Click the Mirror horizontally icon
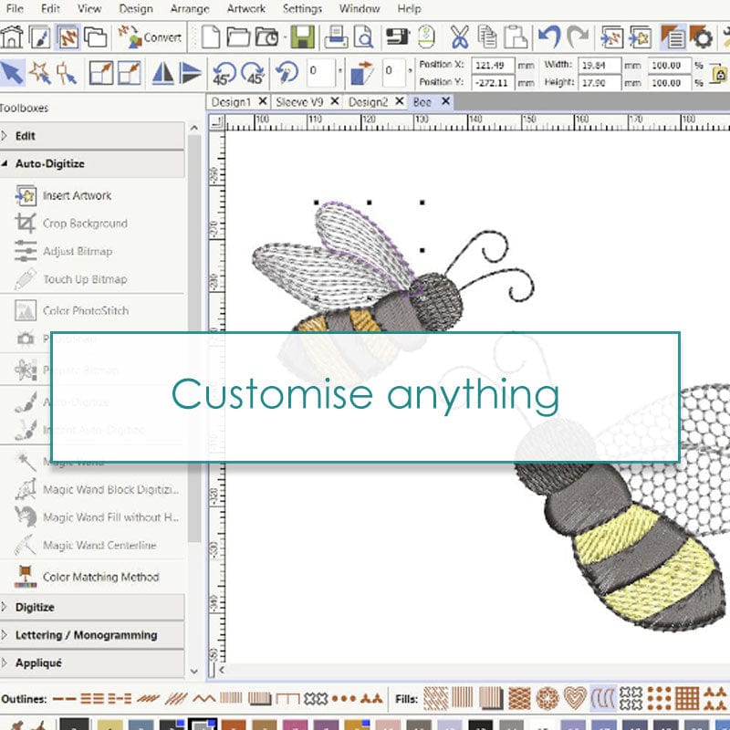Image resolution: width=730 pixels, height=730 pixels. [x=162, y=73]
